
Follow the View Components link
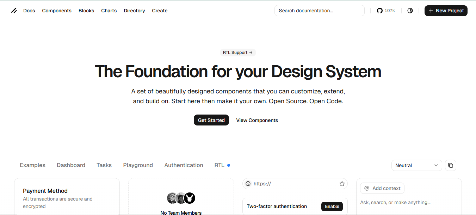coord(257,120)
